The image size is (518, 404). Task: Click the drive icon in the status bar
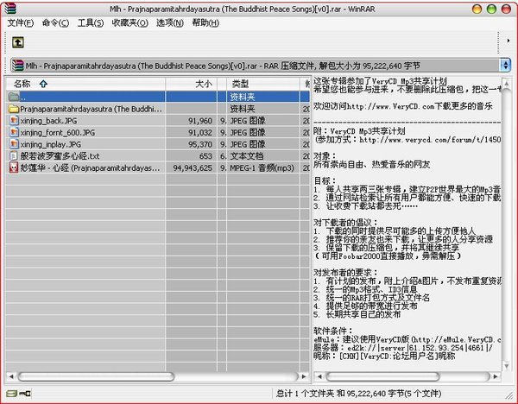point(12,394)
